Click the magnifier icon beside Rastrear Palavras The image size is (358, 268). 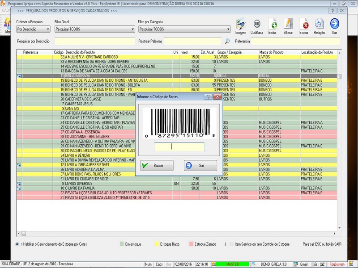(227, 41)
